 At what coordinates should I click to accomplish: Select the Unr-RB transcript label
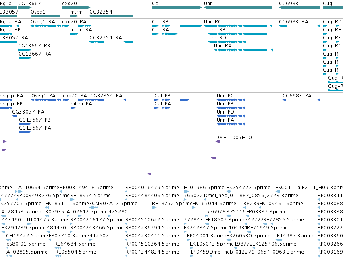coord(216,30)
